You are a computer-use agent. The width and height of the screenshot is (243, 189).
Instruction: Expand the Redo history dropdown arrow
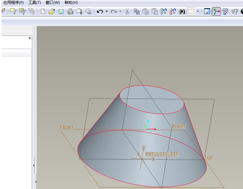[120, 11]
